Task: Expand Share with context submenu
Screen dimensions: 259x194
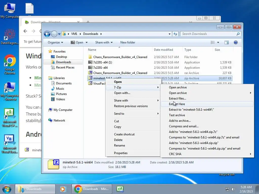Action: [x=133, y=101]
